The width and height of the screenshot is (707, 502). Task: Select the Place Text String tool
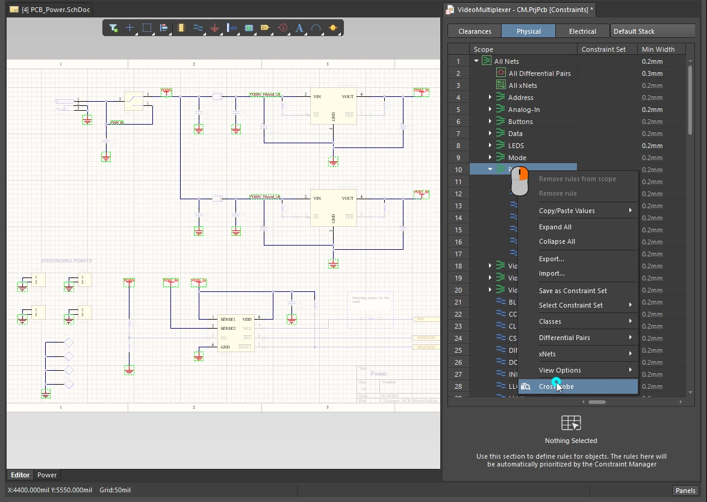click(299, 28)
